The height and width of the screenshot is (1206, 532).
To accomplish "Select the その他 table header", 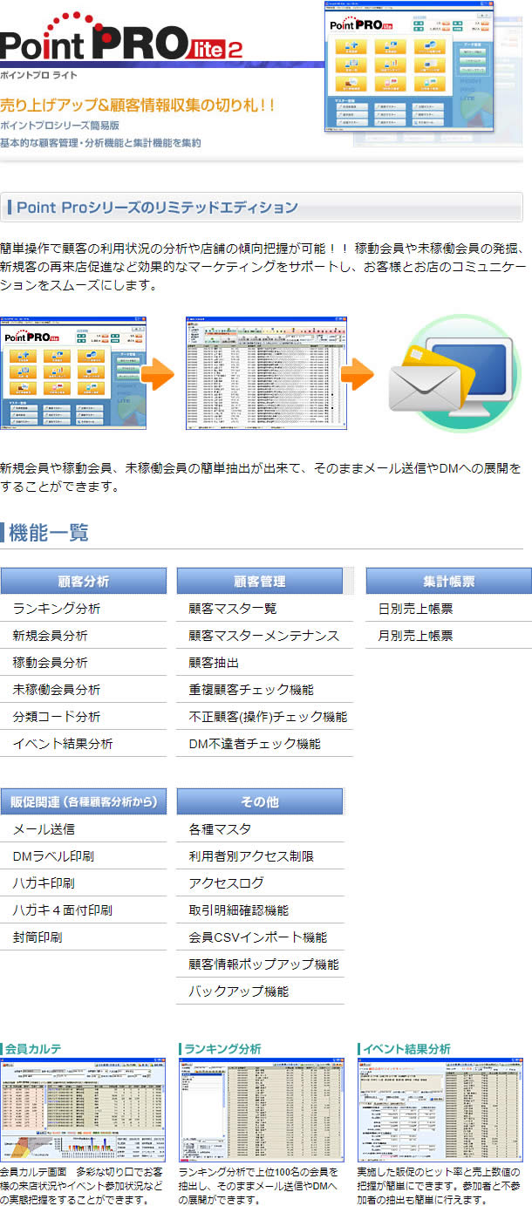I will 260,801.
